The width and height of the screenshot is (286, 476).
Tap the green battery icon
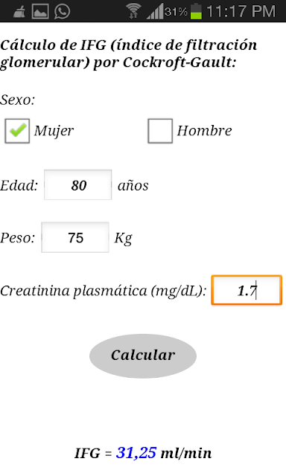point(196,11)
